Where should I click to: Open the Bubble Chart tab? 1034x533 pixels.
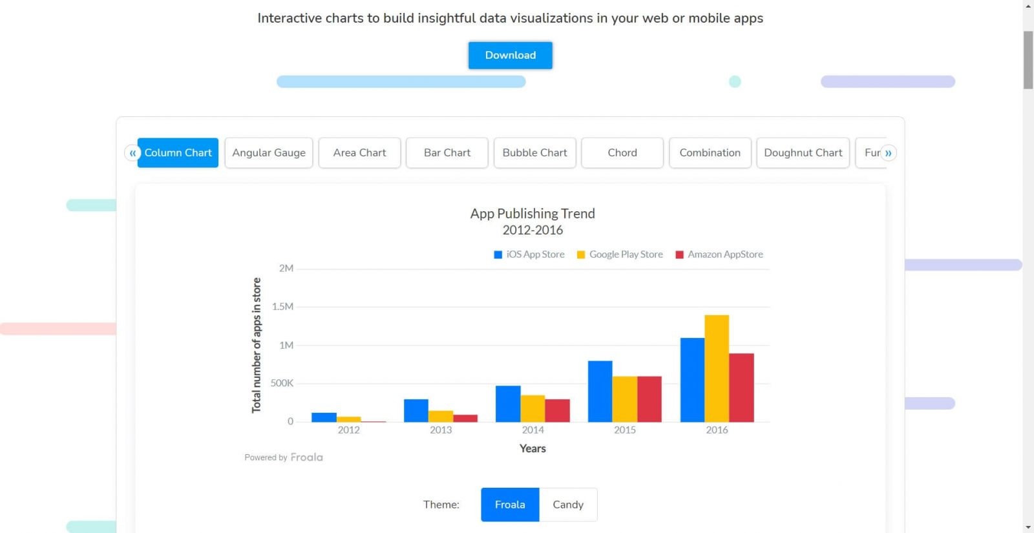[534, 153]
